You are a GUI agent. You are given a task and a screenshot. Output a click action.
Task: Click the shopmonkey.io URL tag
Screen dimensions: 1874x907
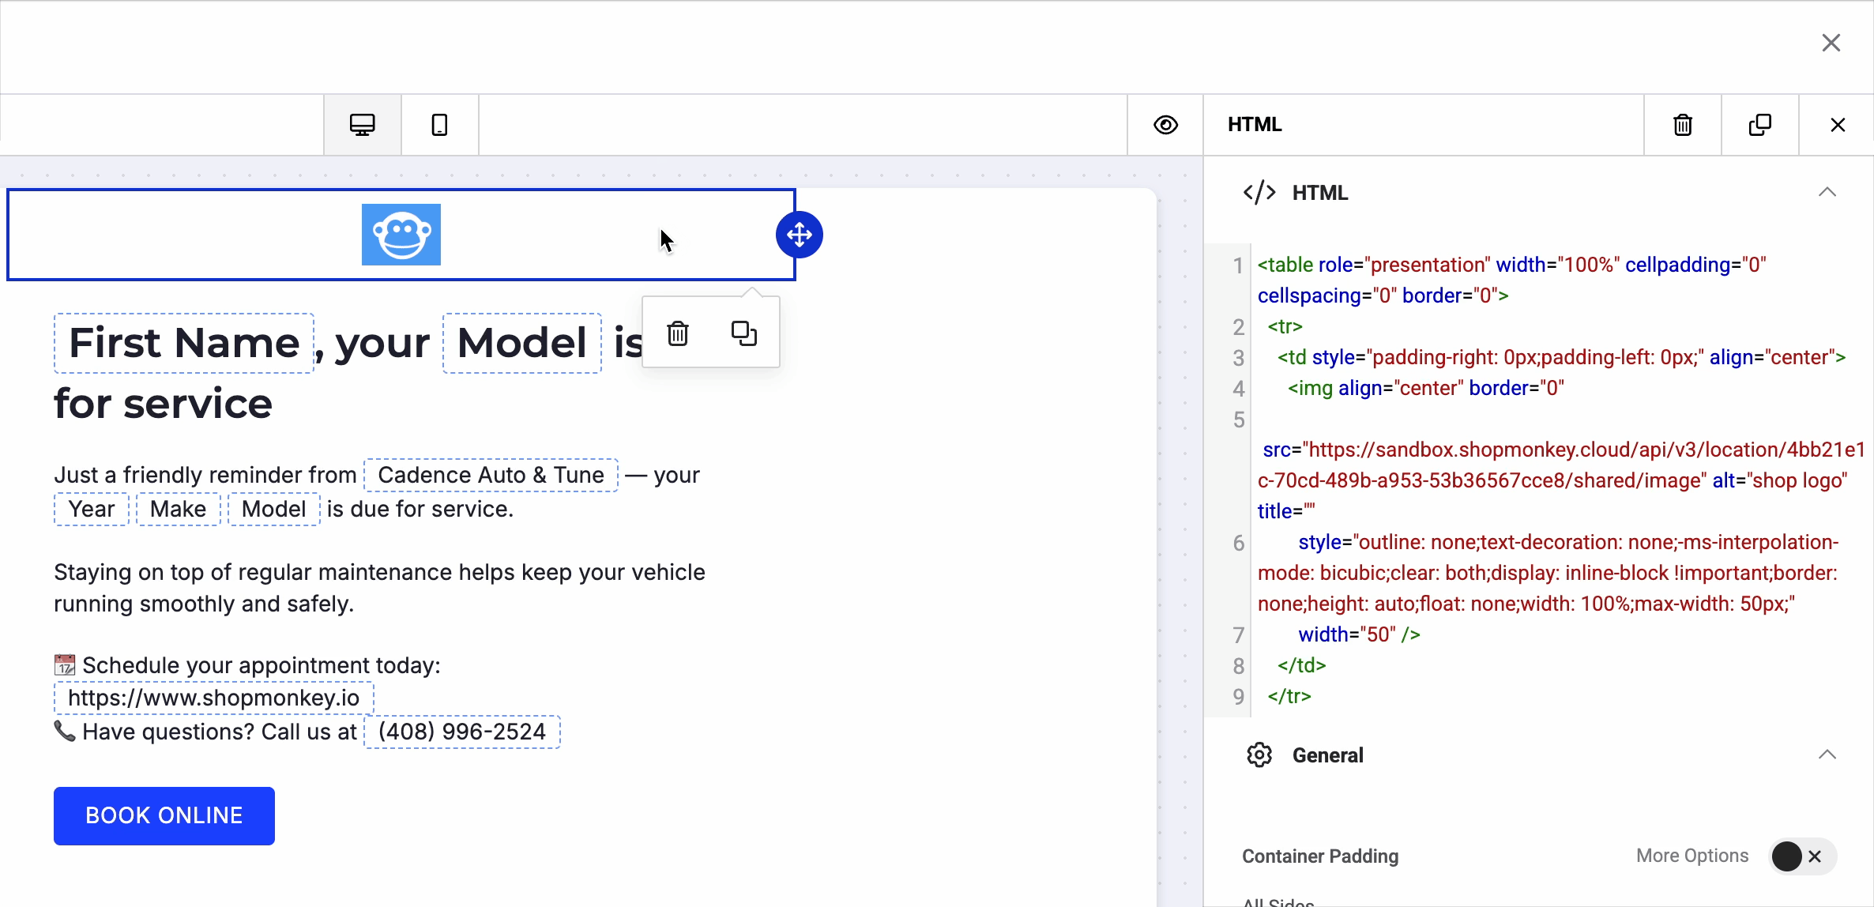tap(214, 698)
